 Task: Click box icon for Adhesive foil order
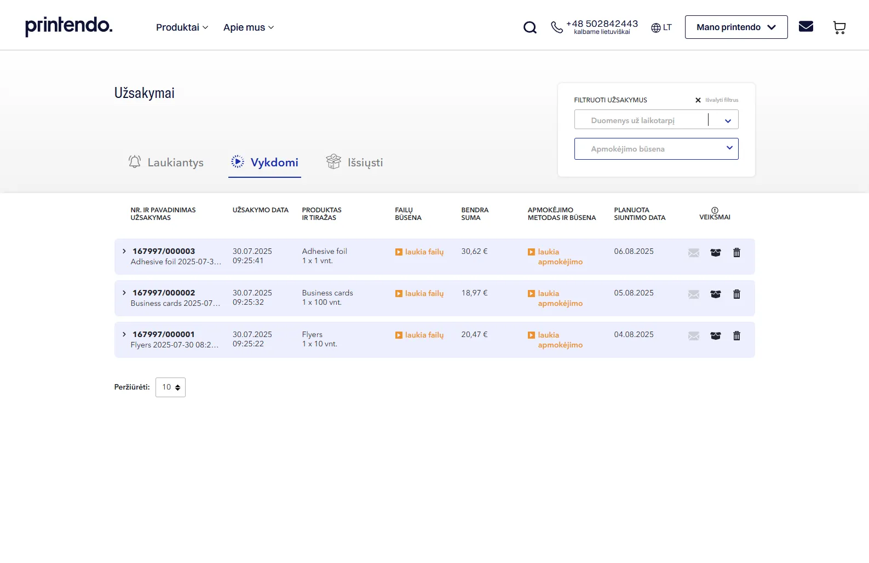[715, 253]
